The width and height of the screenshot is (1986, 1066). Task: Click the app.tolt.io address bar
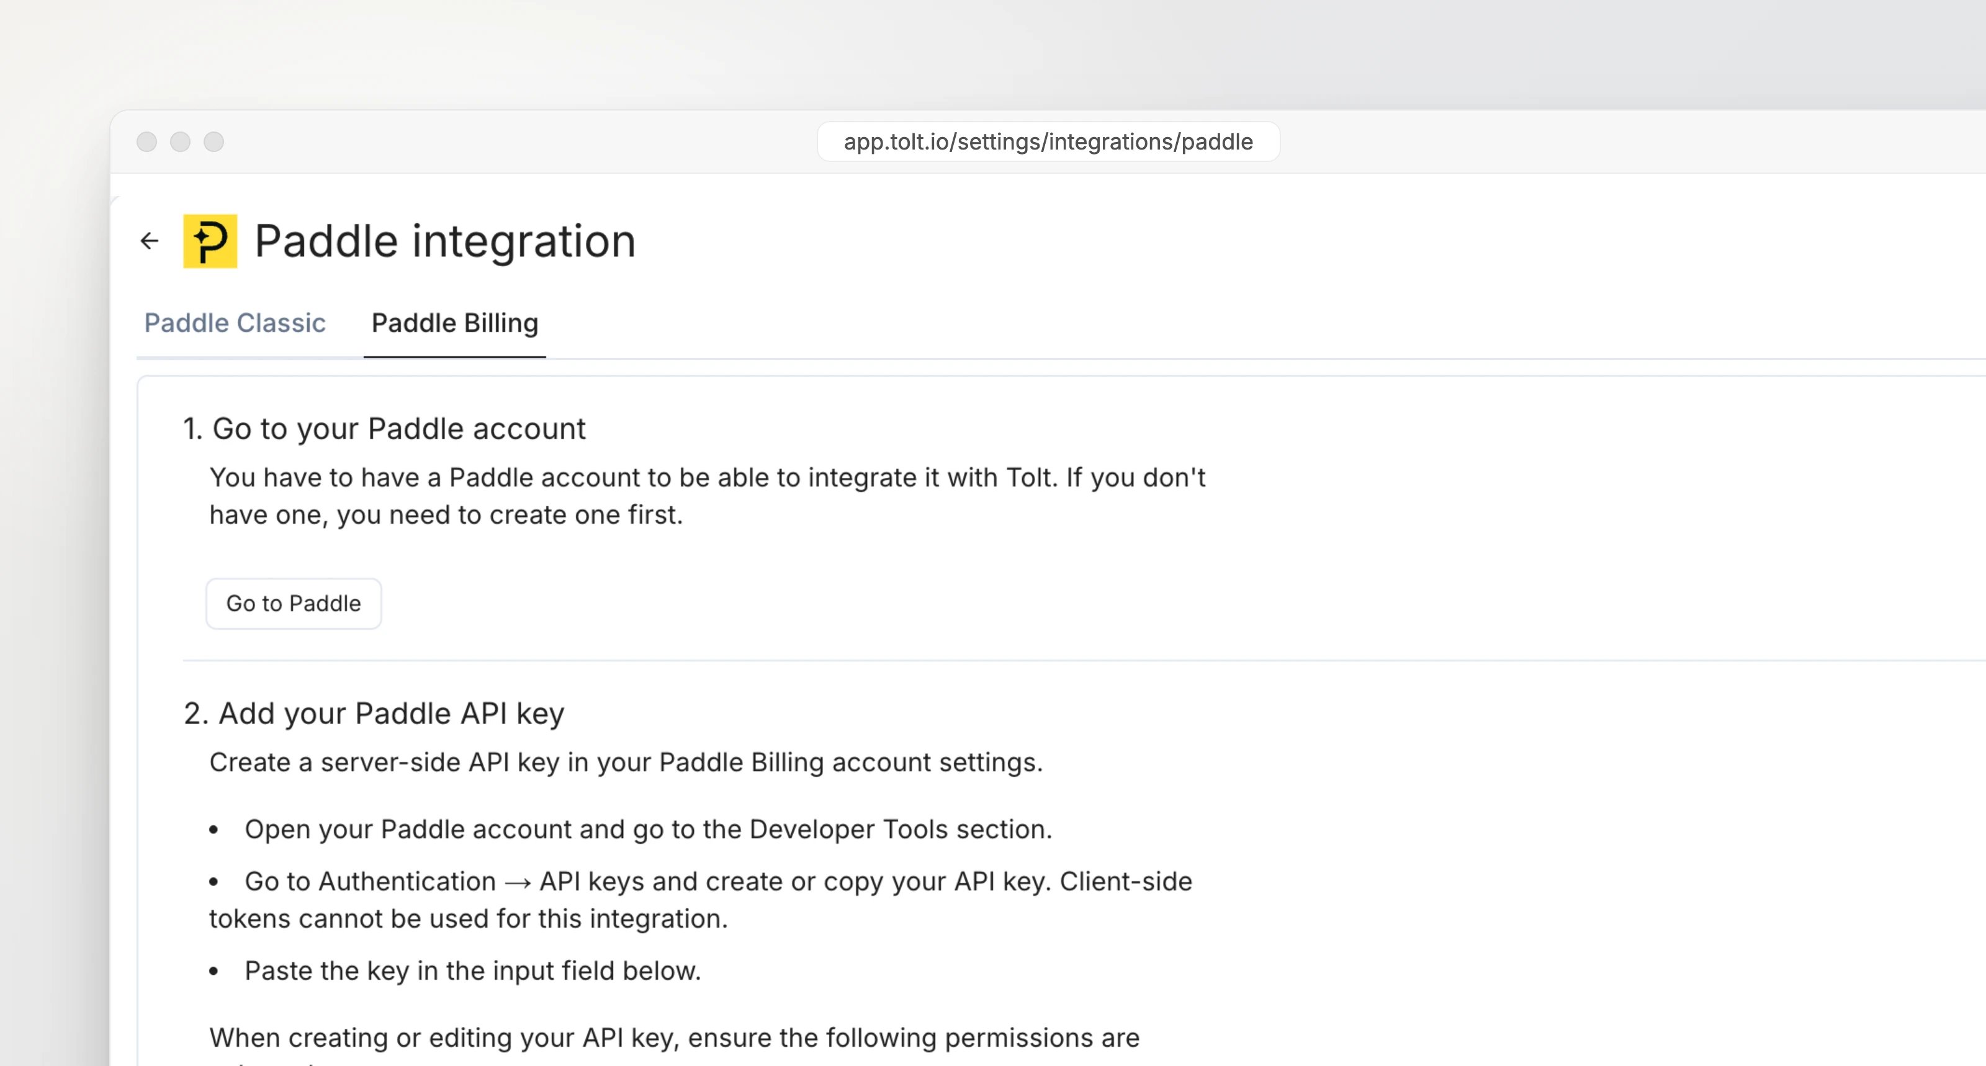point(1048,142)
